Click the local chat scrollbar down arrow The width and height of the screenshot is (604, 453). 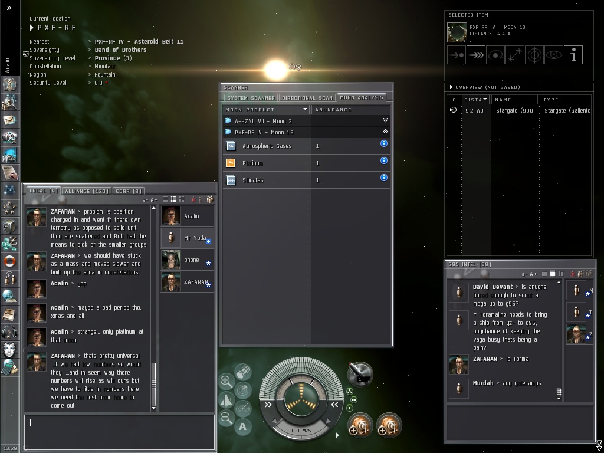[154, 408]
